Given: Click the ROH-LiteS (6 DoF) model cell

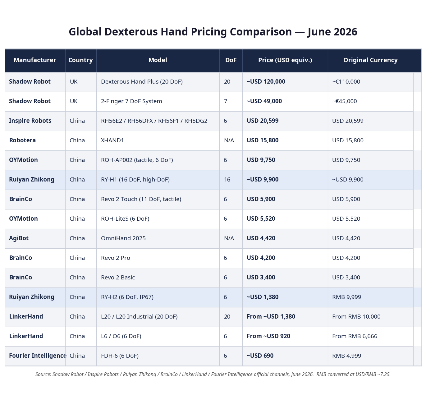Looking at the screenshot, I should (158, 219).
